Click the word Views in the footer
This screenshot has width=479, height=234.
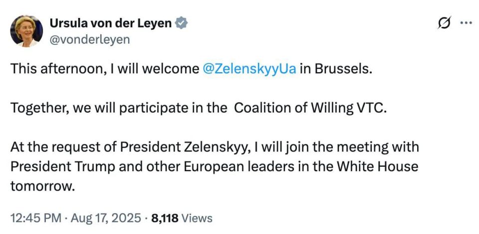[197, 218]
